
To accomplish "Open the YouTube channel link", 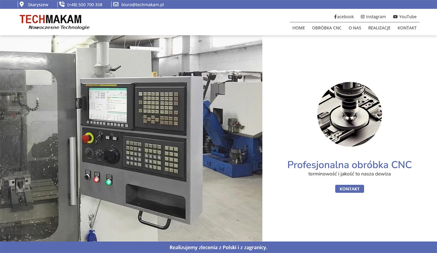I will [405, 17].
